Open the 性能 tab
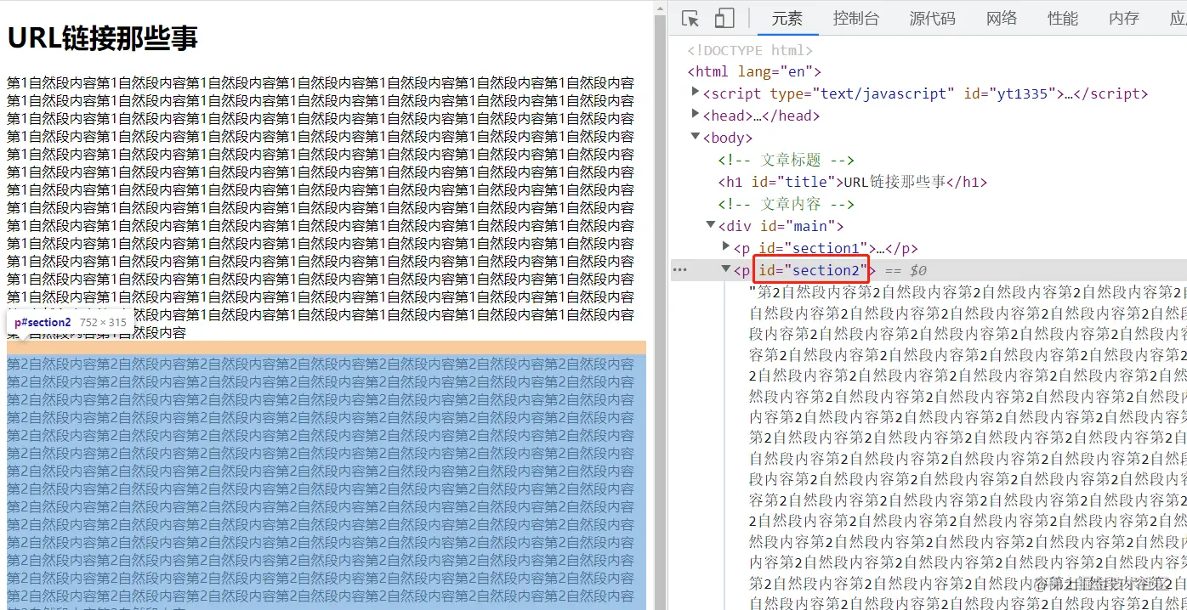This screenshot has height=610, width=1187. [1063, 19]
